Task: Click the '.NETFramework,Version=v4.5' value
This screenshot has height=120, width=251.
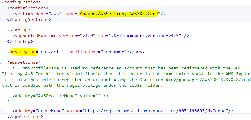Action: (x=145, y=36)
